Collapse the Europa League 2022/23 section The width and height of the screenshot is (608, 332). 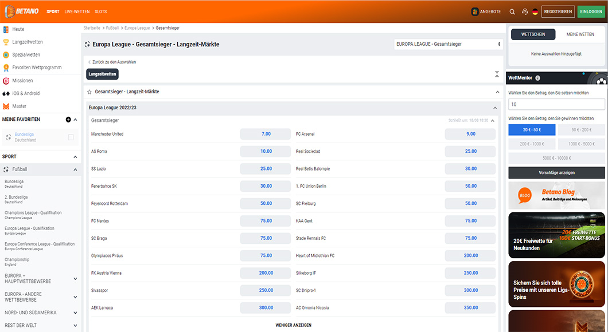495,108
